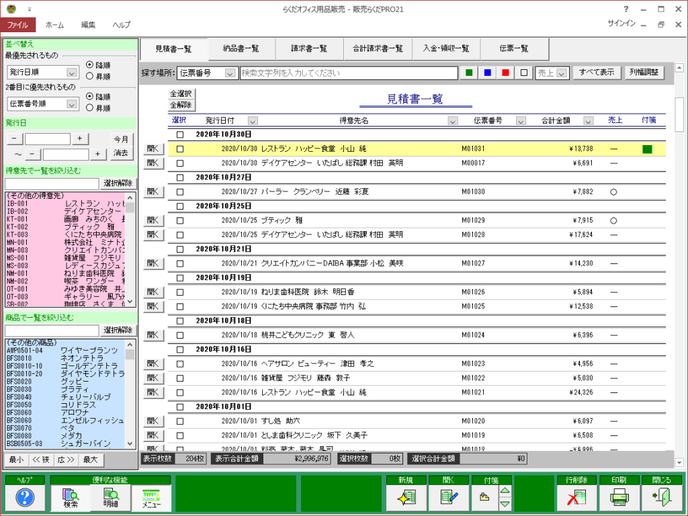
Task: Create a new document with 新規 icon
Action: coord(406,498)
